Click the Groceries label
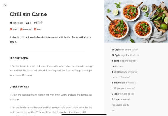This screenshot has height=116, width=168. [x=27, y=29]
